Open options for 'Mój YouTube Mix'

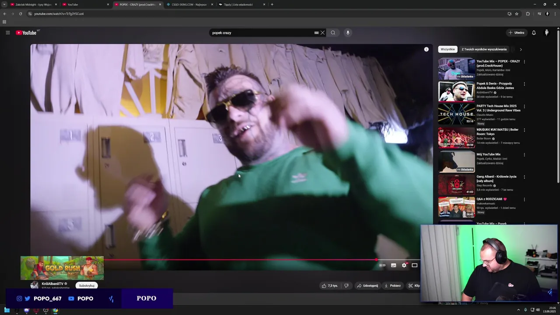[524, 155]
